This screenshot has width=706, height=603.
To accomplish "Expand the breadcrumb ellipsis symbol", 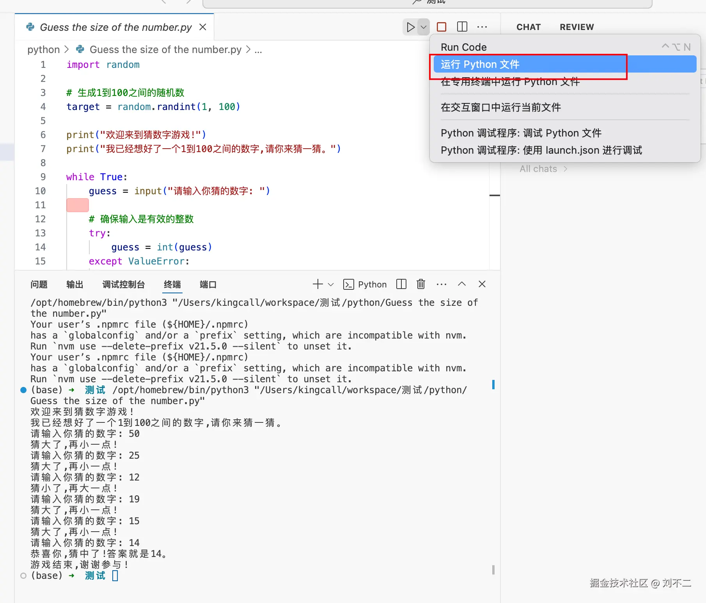I will point(258,50).
